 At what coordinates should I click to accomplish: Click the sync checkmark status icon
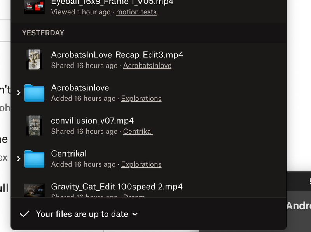24,214
